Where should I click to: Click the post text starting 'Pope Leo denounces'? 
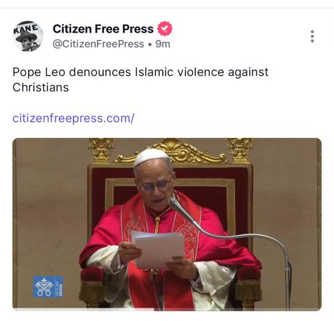coord(140,79)
